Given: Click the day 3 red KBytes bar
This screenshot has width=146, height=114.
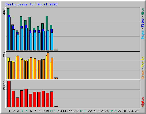Looking at the screenshot, I should pyautogui.click(x=17, y=102).
